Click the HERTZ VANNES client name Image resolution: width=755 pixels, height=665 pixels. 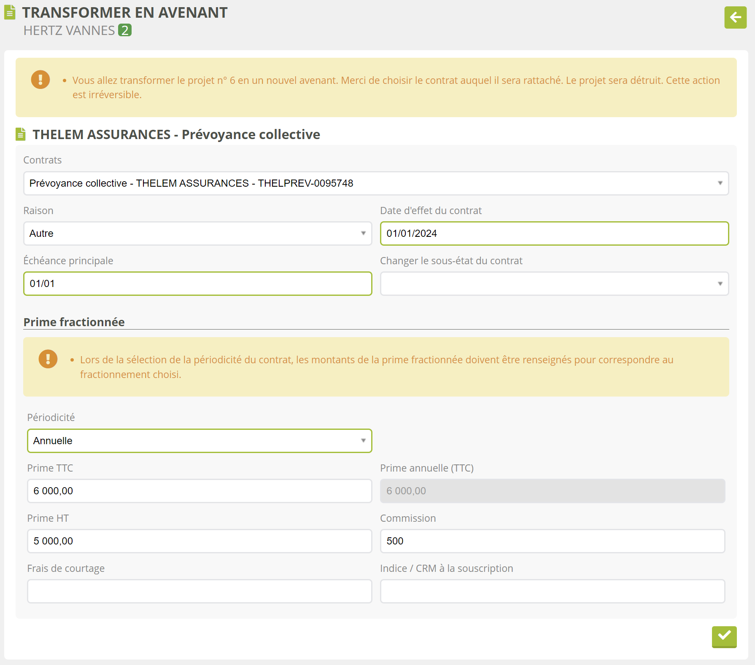point(69,30)
